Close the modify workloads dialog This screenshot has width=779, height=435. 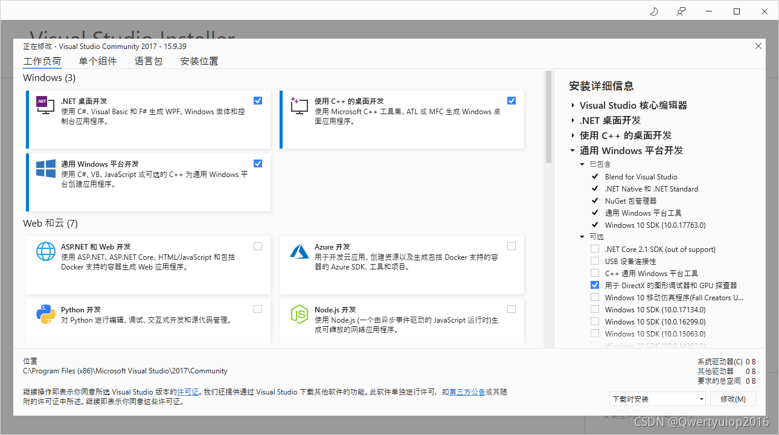[758, 46]
